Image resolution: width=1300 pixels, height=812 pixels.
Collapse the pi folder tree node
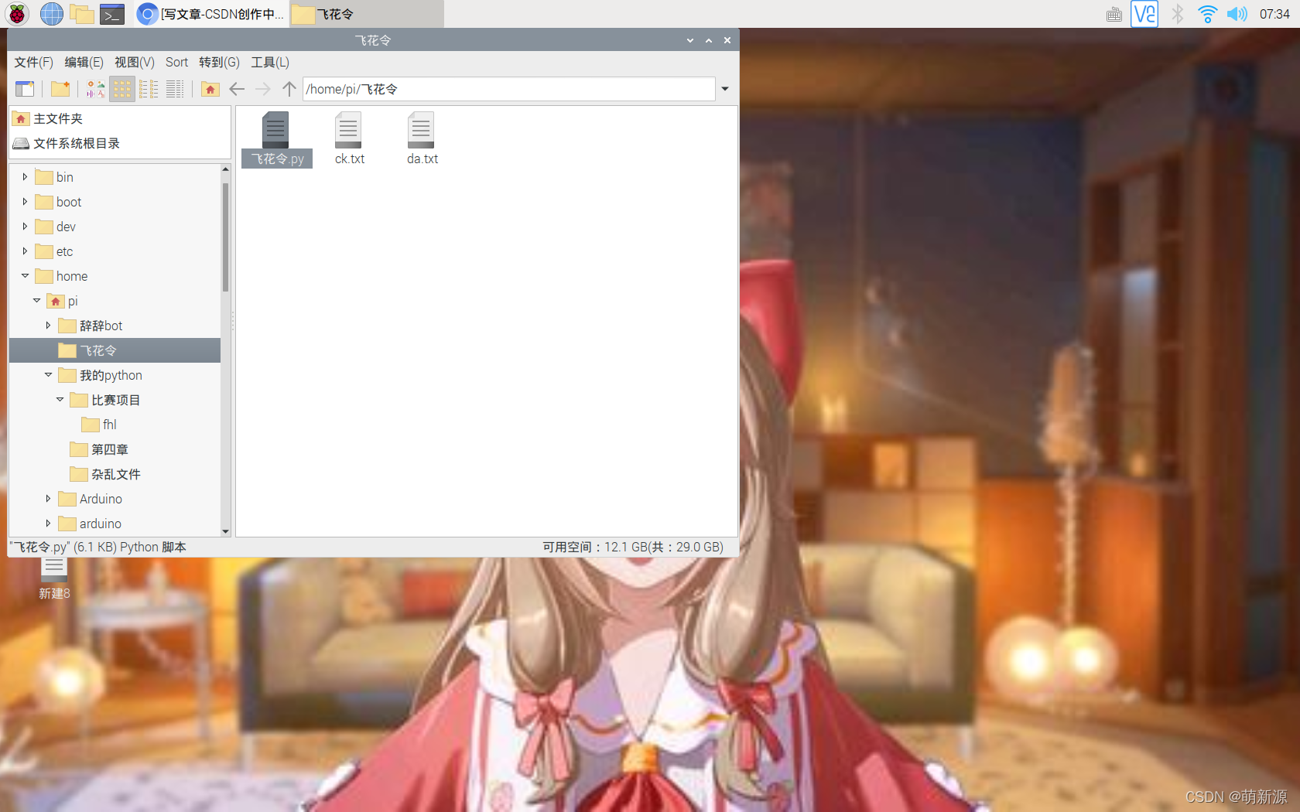coord(36,301)
